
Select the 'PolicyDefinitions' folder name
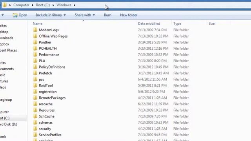pos(52,67)
